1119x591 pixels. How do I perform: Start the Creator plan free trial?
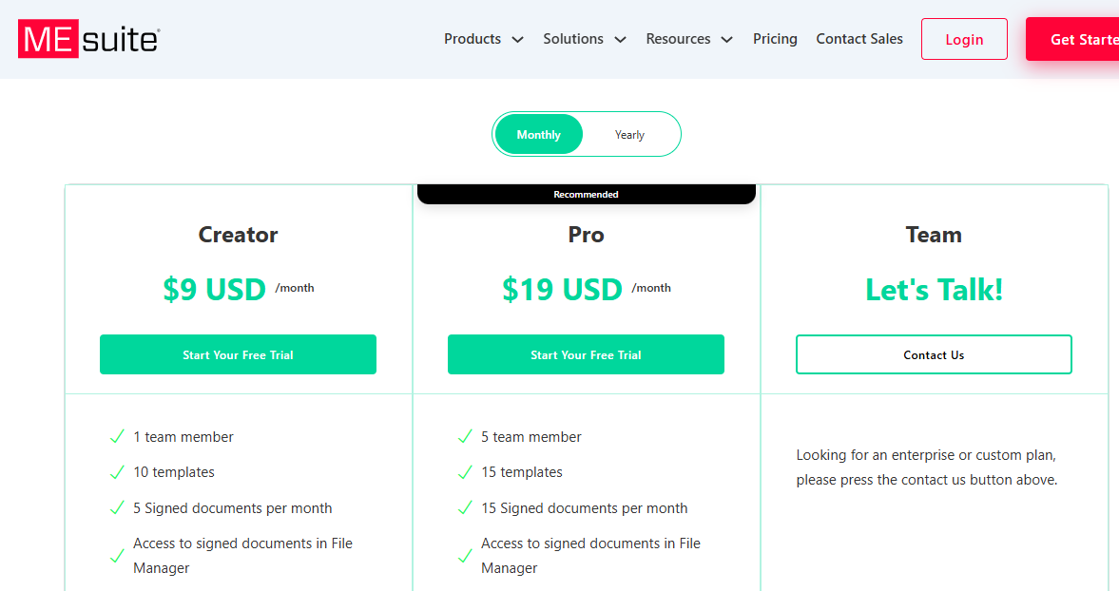238,354
